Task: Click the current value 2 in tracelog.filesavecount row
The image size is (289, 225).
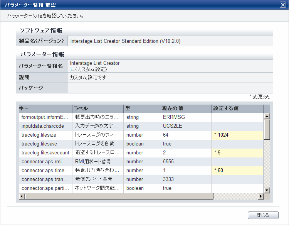Action: pos(164,153)
